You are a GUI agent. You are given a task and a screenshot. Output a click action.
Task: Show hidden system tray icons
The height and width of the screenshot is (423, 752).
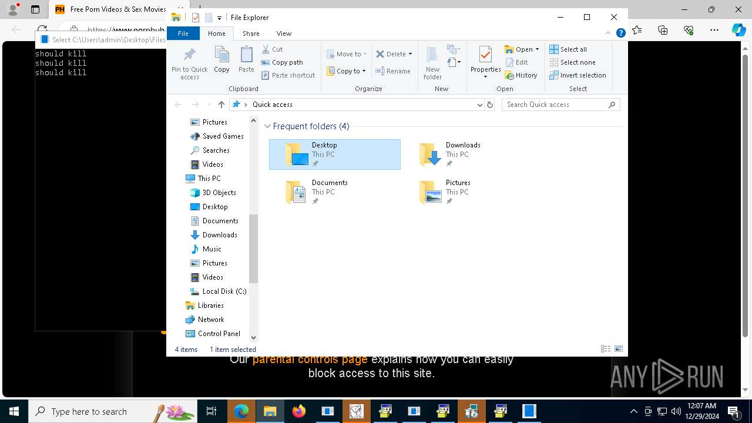[633, 411]
